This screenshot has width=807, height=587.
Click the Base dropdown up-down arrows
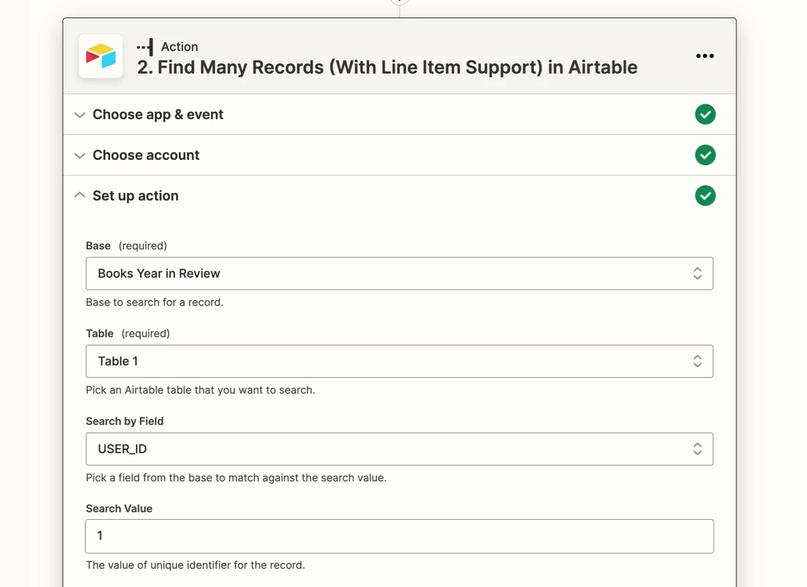coord(697,274)
